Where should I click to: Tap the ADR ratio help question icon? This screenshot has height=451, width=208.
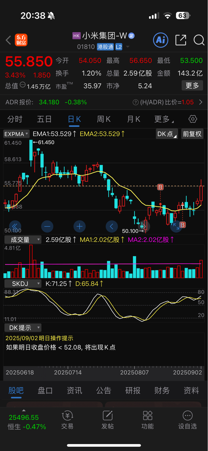coord(136,102)
